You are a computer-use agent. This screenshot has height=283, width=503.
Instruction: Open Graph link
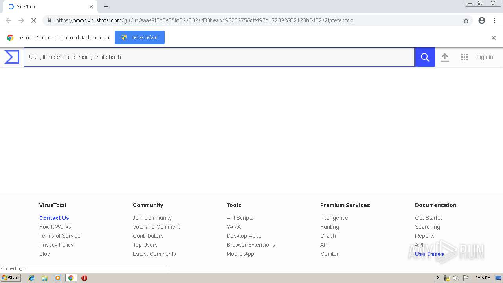click(328, 236)
